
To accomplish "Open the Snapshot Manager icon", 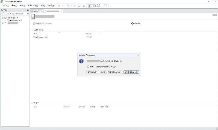I will click(x=83, y=6).
